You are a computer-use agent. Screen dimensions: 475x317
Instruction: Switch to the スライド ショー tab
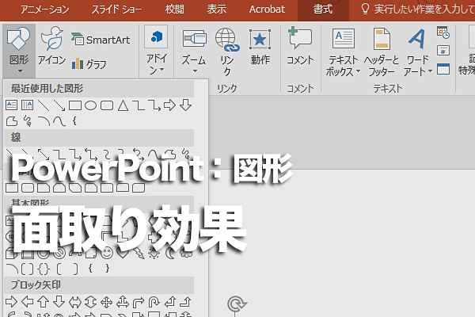[x=116, y=10]
